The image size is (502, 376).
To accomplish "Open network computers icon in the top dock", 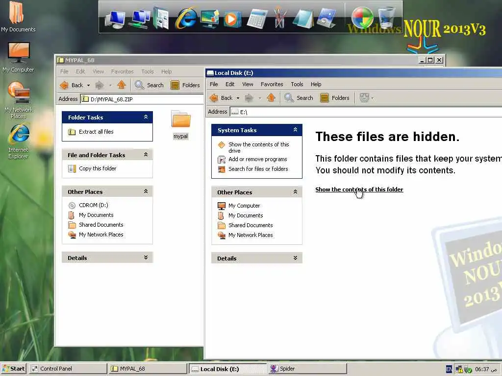I will point(140,19).
